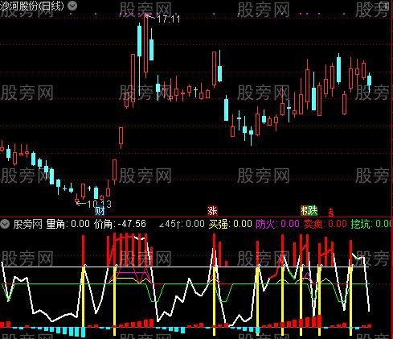Select the ∠45↑: 0.00 indicator value

pyautogui.click(x=182, y=224)
